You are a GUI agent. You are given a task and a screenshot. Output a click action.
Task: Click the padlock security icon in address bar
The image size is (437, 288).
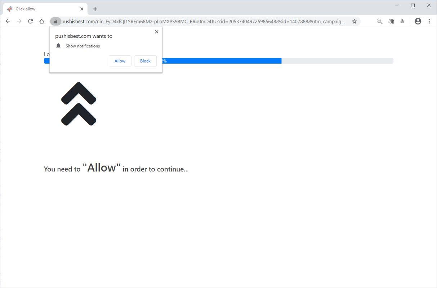point(55,21)
